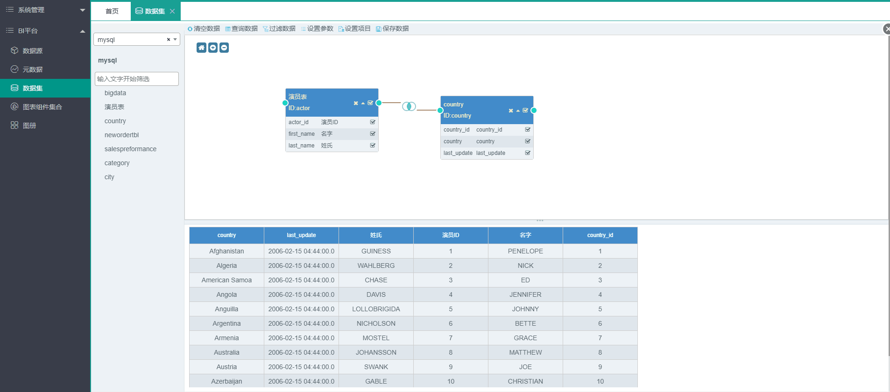Viewport: 890px width, 392px height.
Task: Click the panel resize handle above the table
Action: coord(540,220)
